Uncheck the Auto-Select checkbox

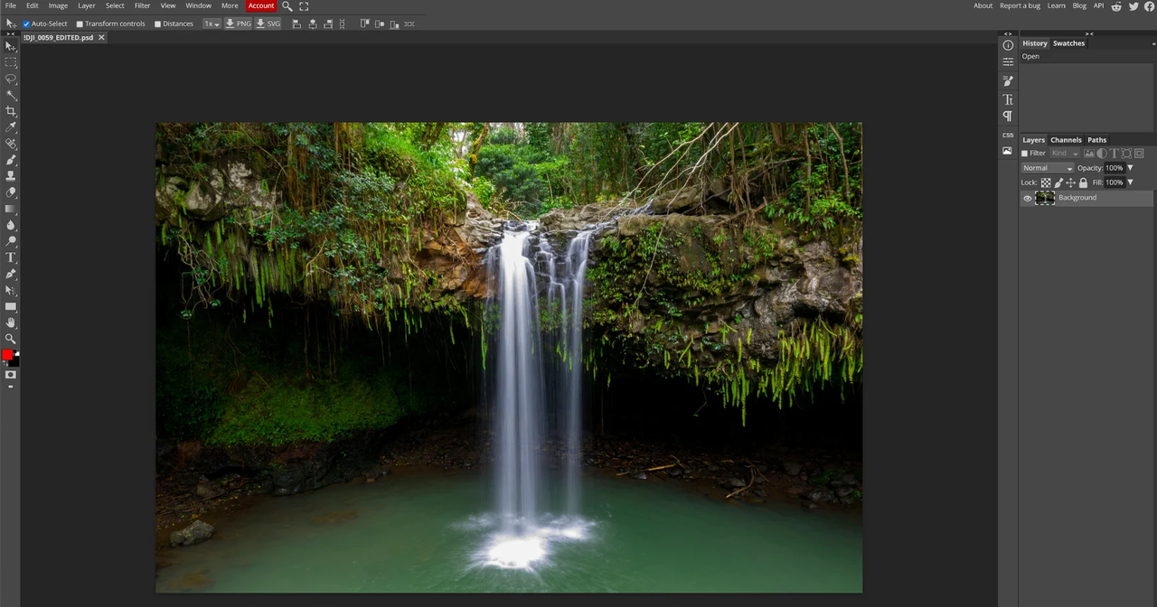coord(26,23)
